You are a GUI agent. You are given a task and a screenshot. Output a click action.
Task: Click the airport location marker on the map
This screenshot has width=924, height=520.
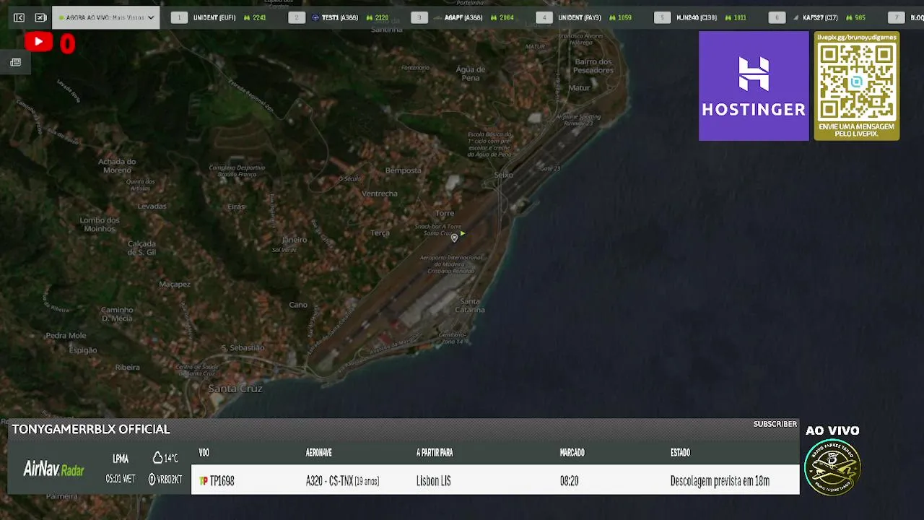tap(454, 238)
